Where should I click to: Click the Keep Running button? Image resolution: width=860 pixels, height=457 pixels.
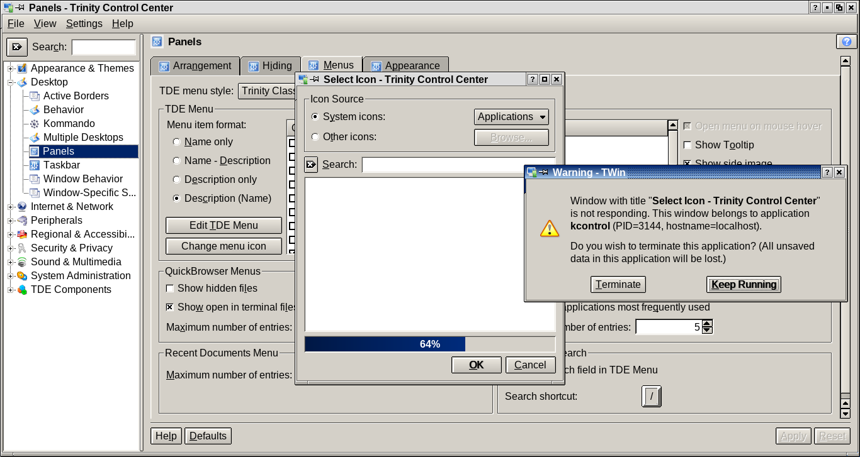(744, 285)
